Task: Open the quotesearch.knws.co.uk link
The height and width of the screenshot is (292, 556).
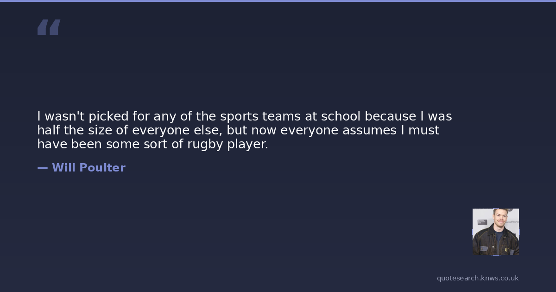Action: (x=478, y=278)
